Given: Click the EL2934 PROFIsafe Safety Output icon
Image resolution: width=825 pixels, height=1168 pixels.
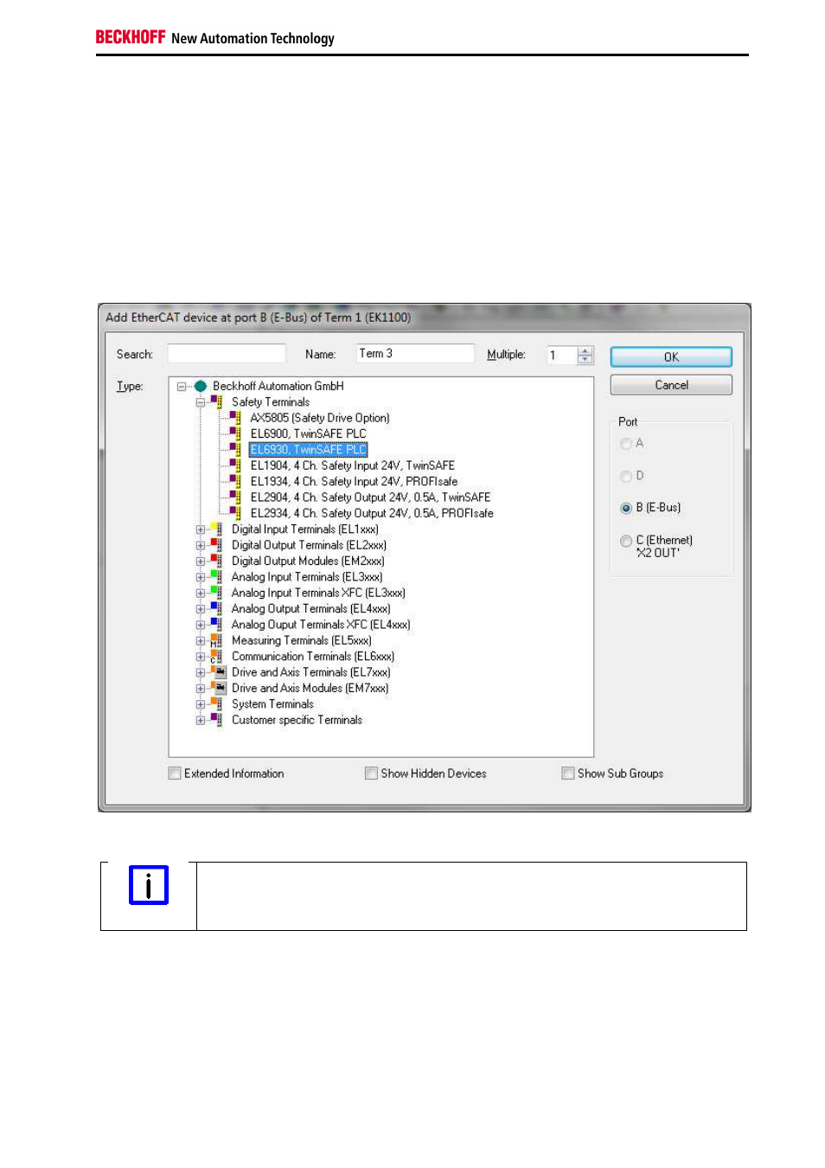Looking at the screenshot, I should coord(235,513).
